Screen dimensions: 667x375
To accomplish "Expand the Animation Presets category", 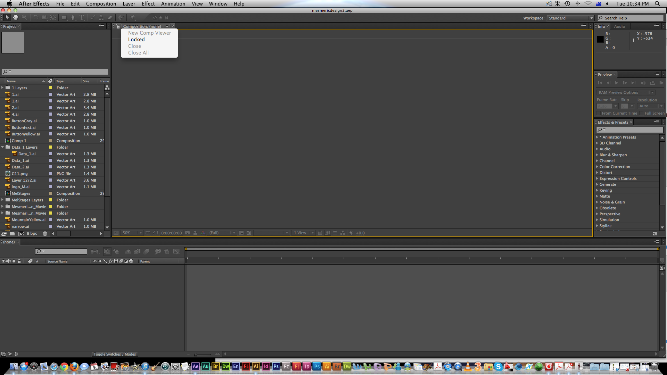I will (598, 136).
